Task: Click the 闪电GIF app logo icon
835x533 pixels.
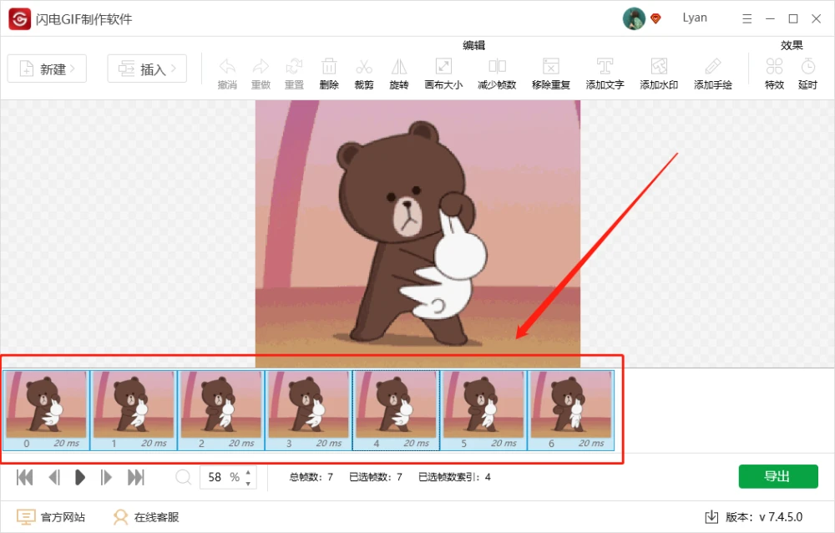Action: 20,19
